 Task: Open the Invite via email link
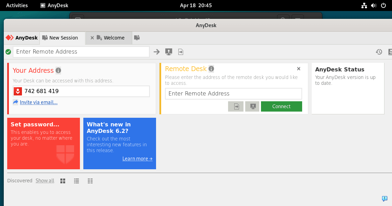(x=38, y=102)
